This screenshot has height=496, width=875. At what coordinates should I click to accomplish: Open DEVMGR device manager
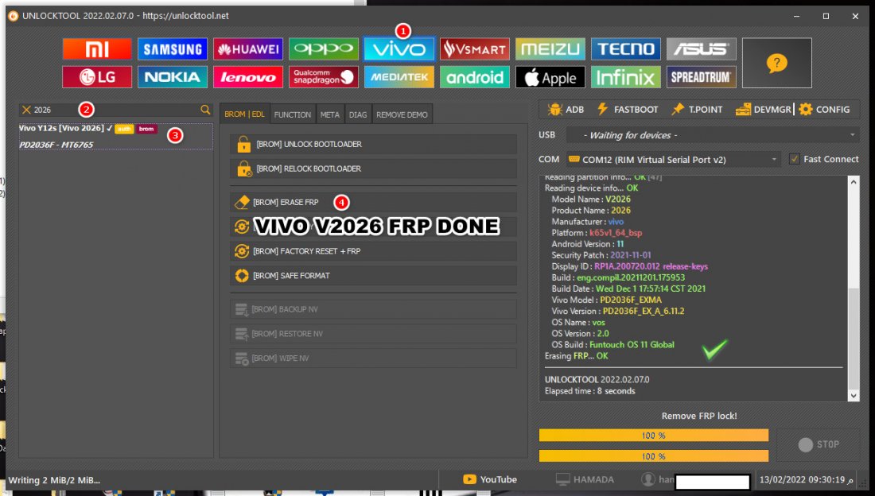(x=764, y=110)
